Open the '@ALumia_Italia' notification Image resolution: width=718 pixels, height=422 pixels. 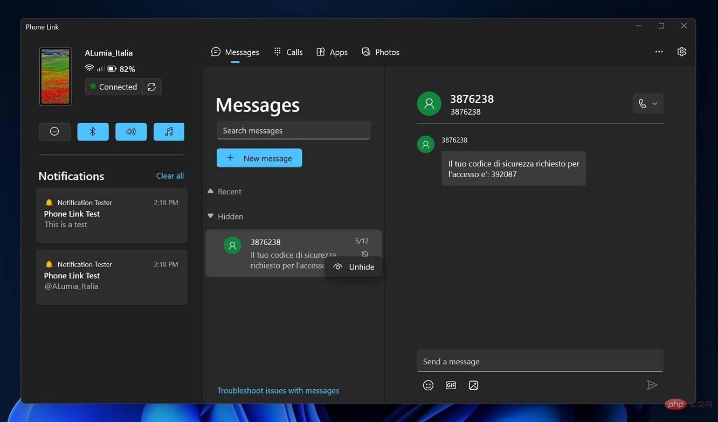[x=112, y=277]
